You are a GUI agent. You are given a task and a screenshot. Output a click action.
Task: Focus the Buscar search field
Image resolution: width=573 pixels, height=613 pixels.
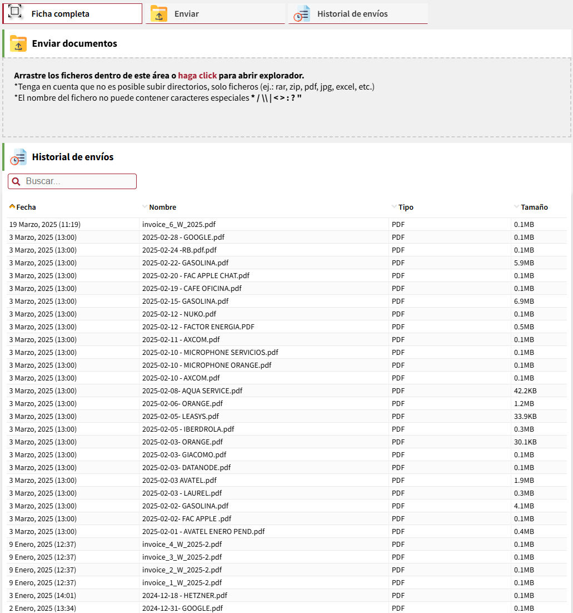click(x=78, y=181)
